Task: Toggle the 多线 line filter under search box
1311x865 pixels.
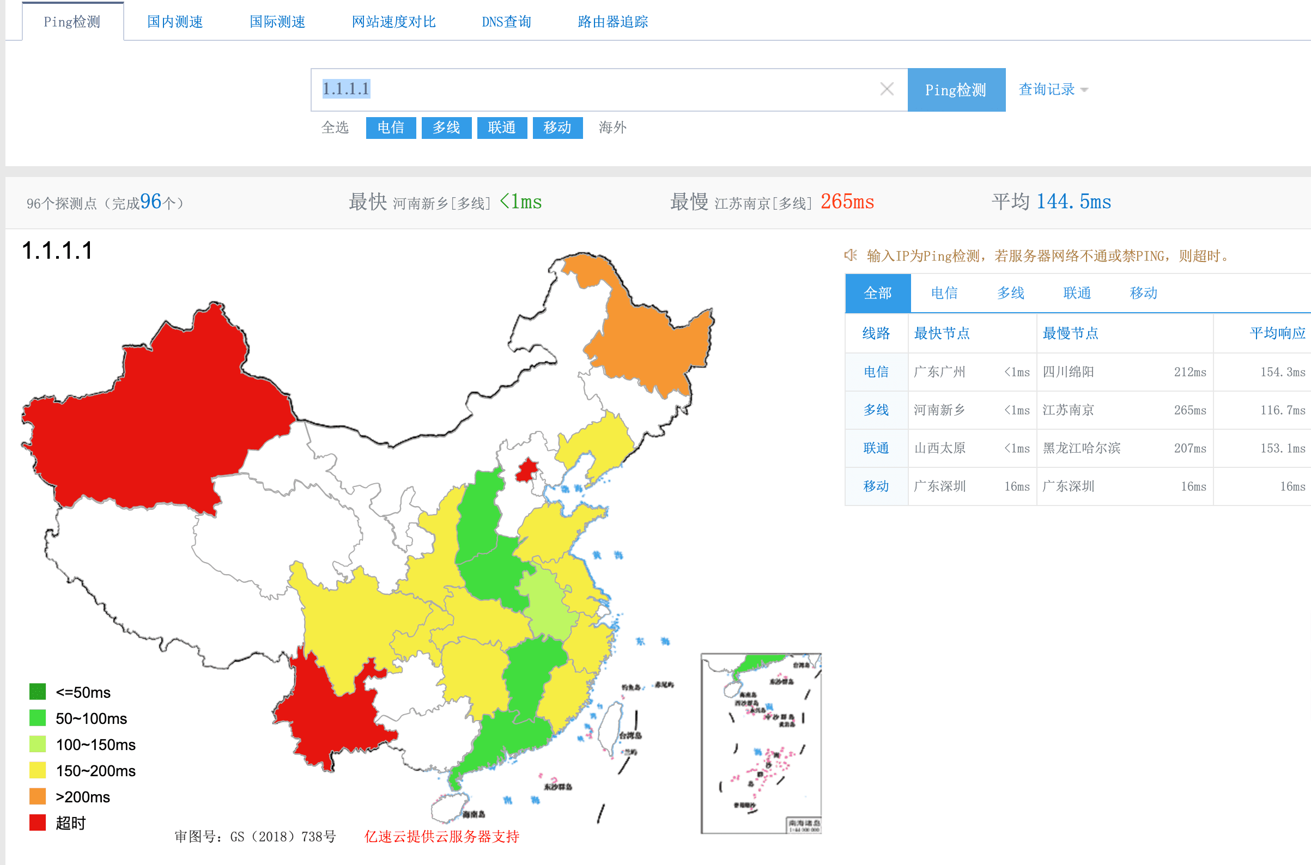Action: (446, 128)
